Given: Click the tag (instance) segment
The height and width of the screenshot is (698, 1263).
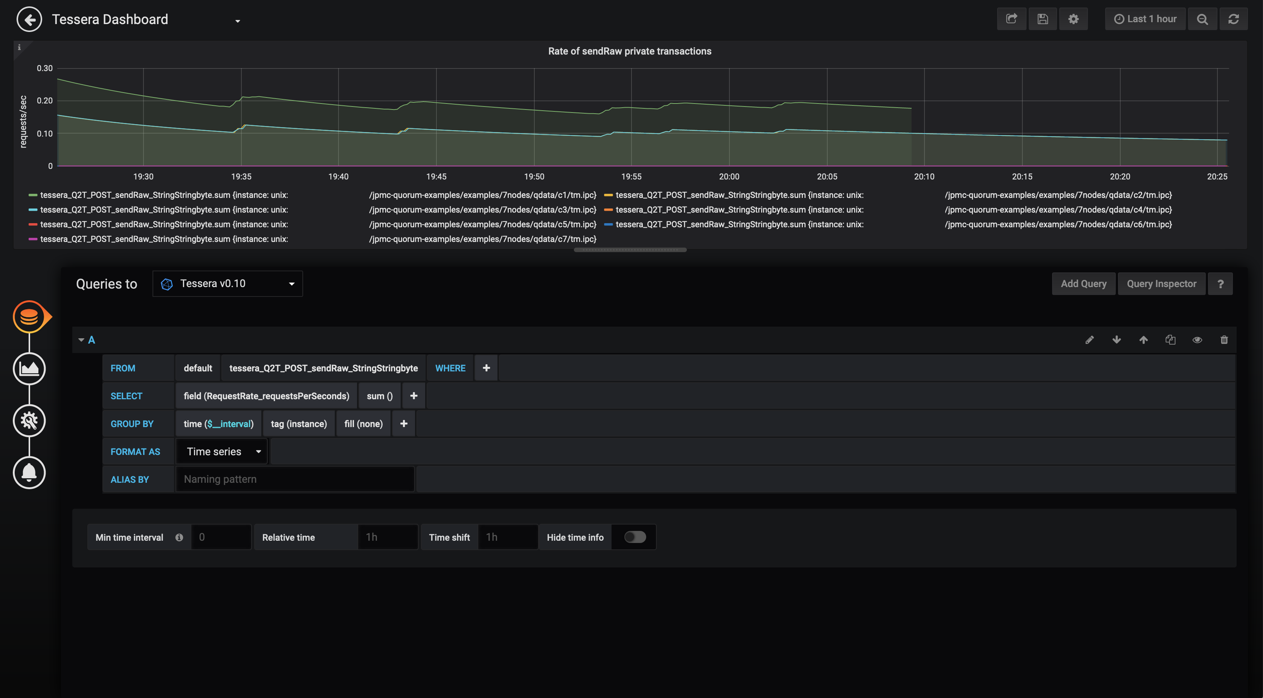Looking at the screenshot, I should (x=299, y=424).
